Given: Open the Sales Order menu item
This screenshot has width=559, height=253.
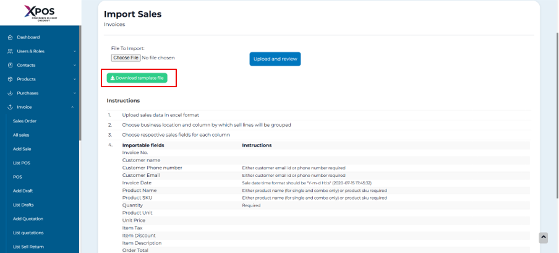Looking at the screenshot, I should pos(25,121).
